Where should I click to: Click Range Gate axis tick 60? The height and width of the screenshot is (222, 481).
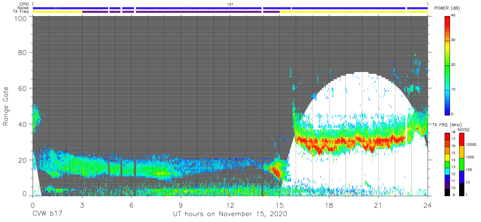coord(23,88)
